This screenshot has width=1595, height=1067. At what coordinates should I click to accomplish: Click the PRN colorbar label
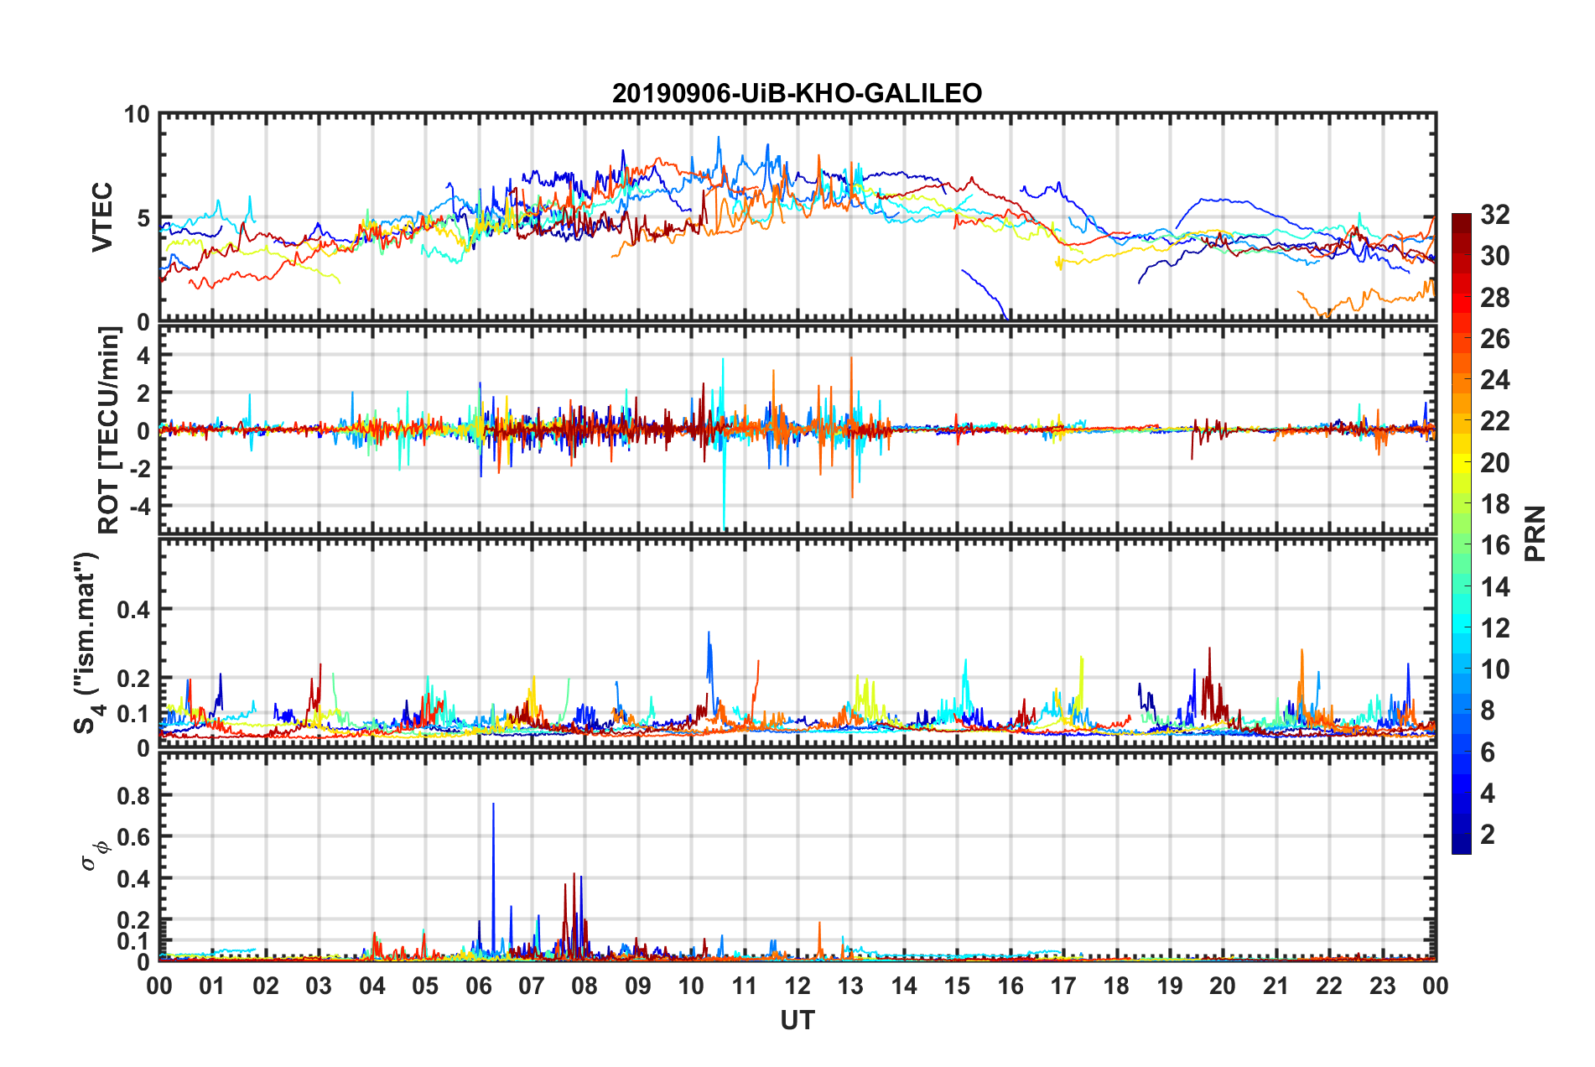tap(1535, 533)
